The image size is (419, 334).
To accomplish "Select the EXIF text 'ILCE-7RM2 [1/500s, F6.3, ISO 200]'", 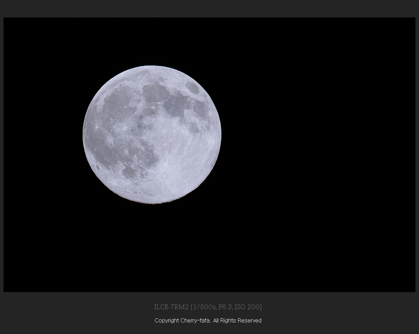I will click(208, 307).
